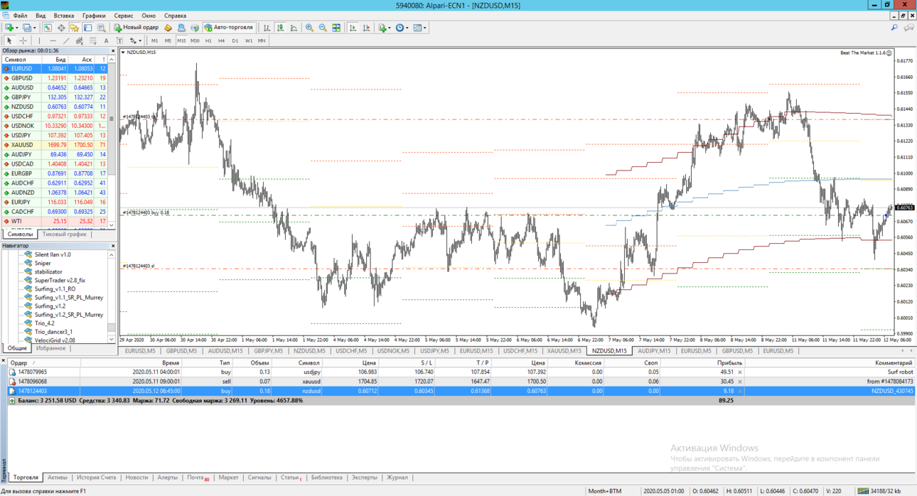Open the Вставка menu

(x=63, y=15)
